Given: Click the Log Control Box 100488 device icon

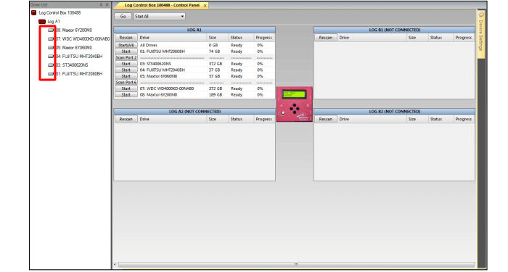Looking at the screenshot, I should 33,12.
